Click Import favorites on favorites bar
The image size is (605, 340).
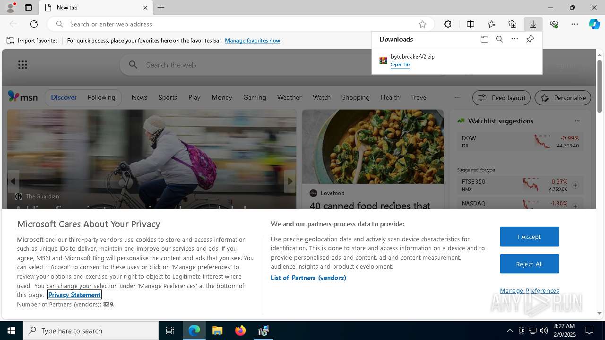point(32,41)
